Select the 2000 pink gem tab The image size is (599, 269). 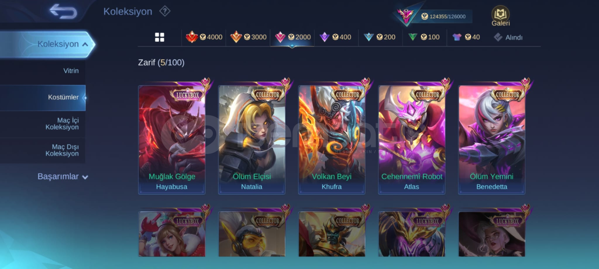[x=292, y=37]
